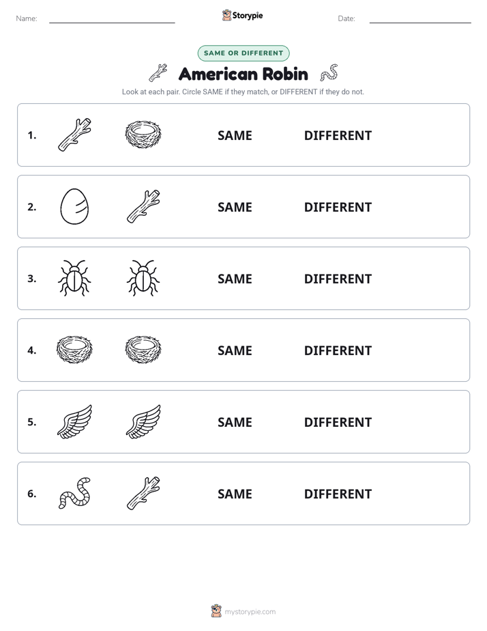Click the twig picture in row 6
The width and height of the screenshot is (487, 631).
pyautogui.click(x=143, y=493)
